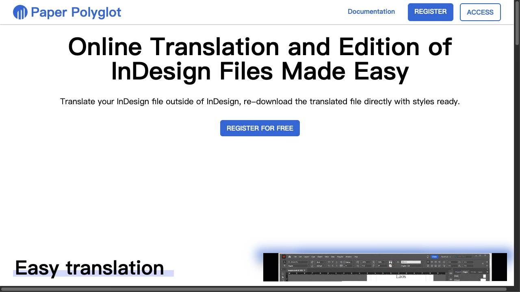Click the ACCESS button
The height and width of the screenshot is (292, 520).
[x=480, y=12]
